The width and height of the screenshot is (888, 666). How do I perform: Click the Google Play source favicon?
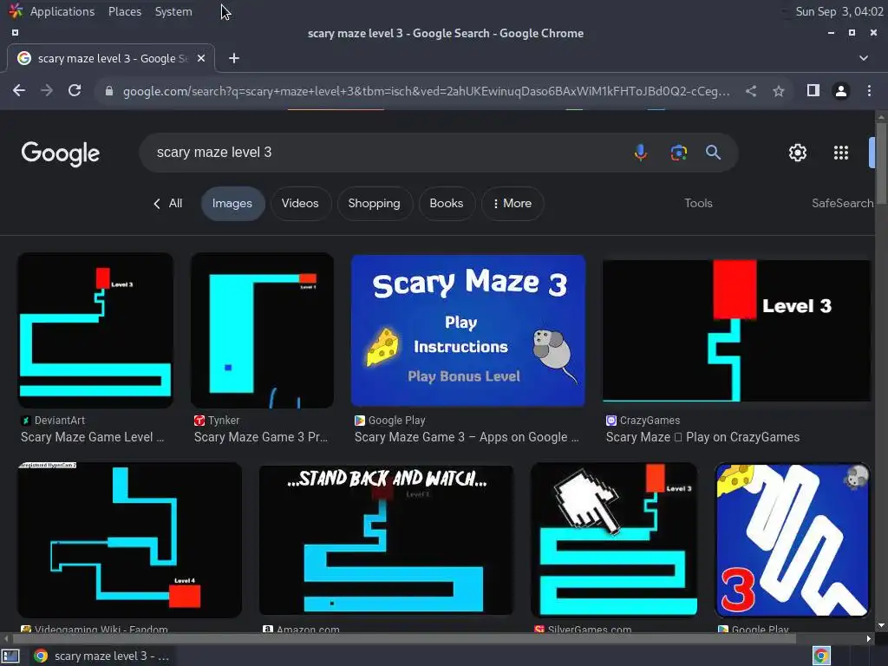point(360,421)
